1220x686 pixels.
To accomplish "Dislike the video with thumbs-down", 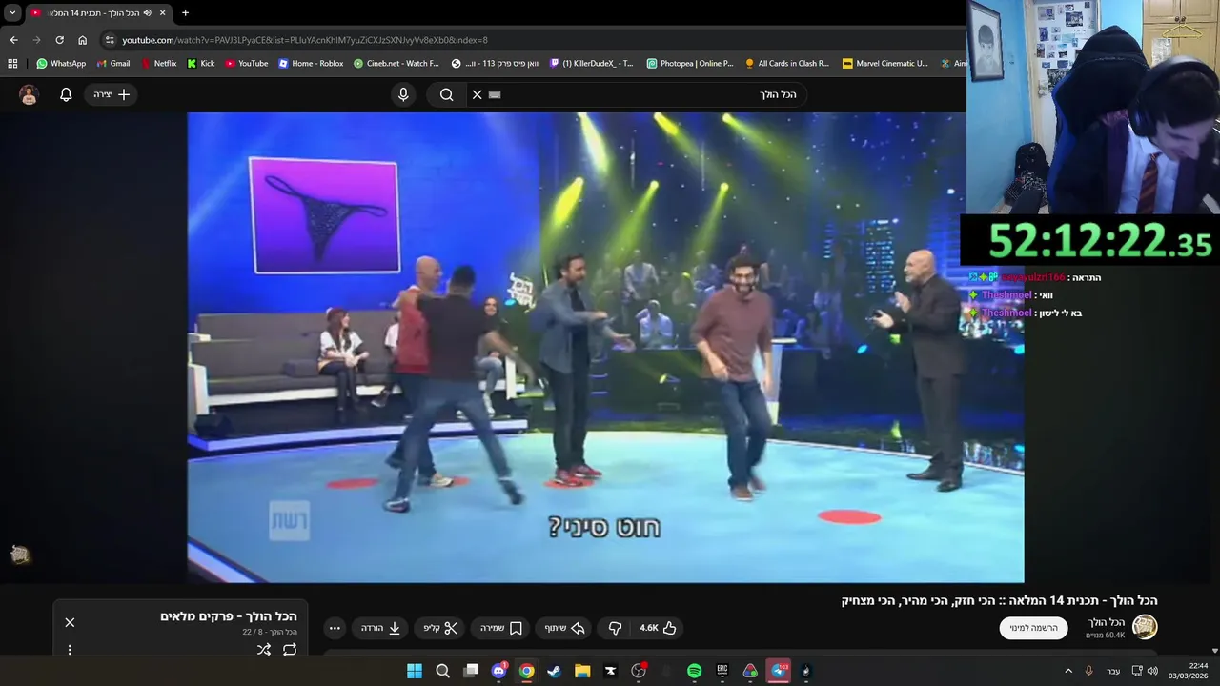I will click(x=615, y=628).
